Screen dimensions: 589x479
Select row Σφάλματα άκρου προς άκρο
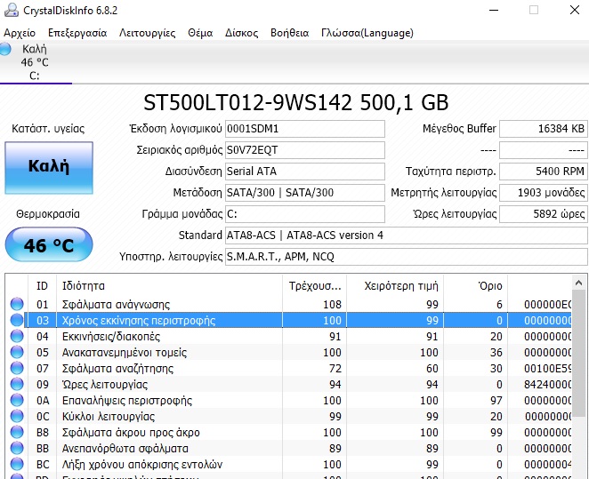(289, 432)
